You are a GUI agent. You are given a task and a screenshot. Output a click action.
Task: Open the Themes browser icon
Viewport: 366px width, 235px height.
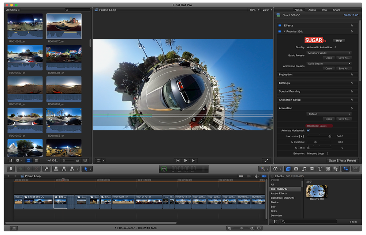(335, 168)
